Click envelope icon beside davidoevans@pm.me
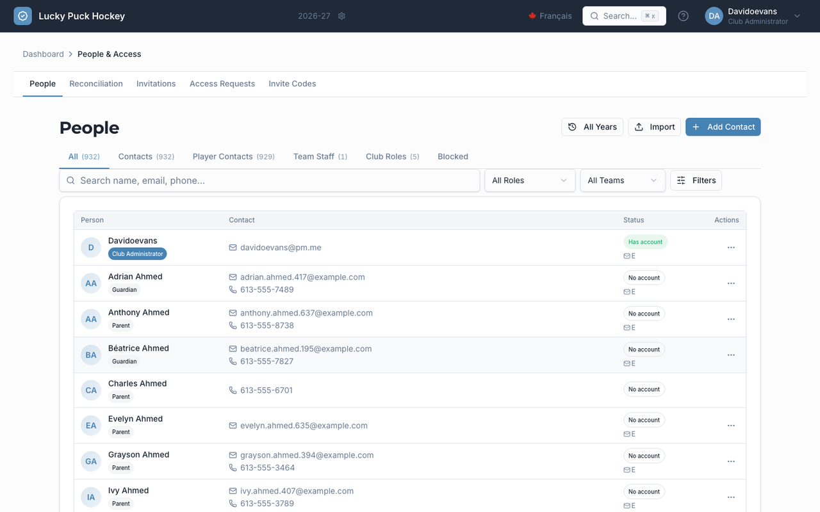820x512 pixels. 233,248
